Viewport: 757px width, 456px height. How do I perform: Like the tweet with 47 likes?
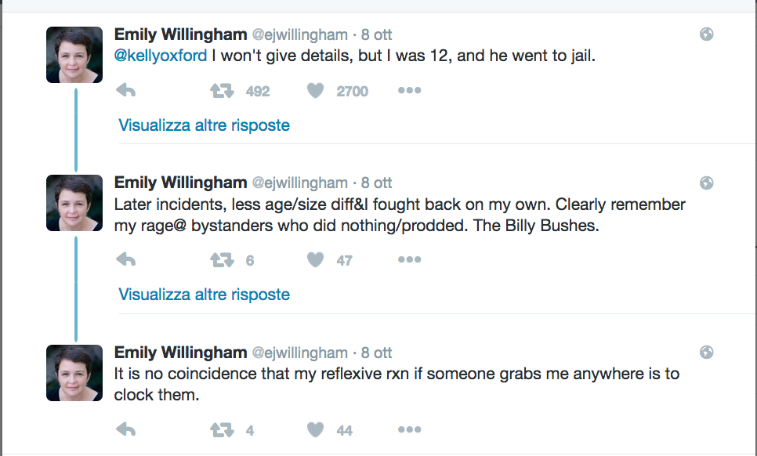pyautogui.click(x=315, y=260)
